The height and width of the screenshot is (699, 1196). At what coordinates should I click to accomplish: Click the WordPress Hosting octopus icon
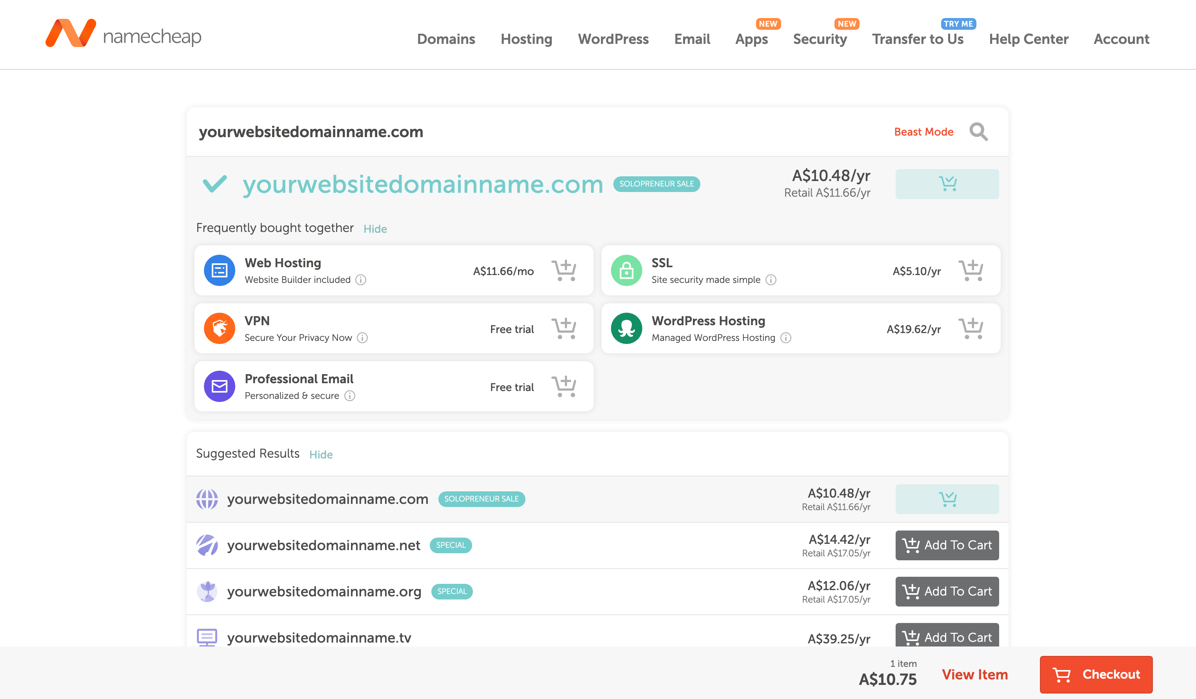point(627,328)
